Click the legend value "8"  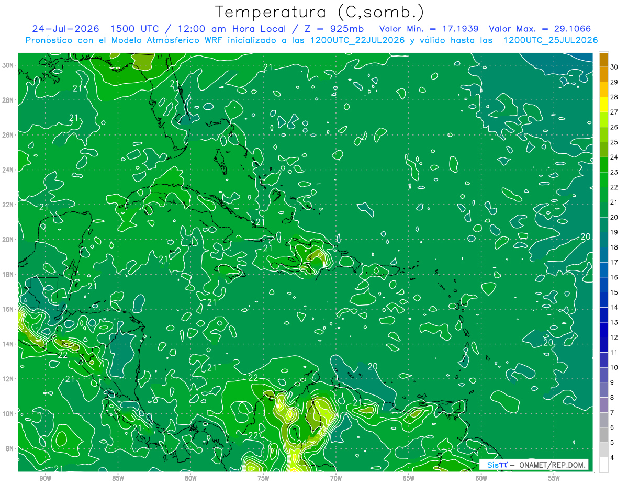612,398
